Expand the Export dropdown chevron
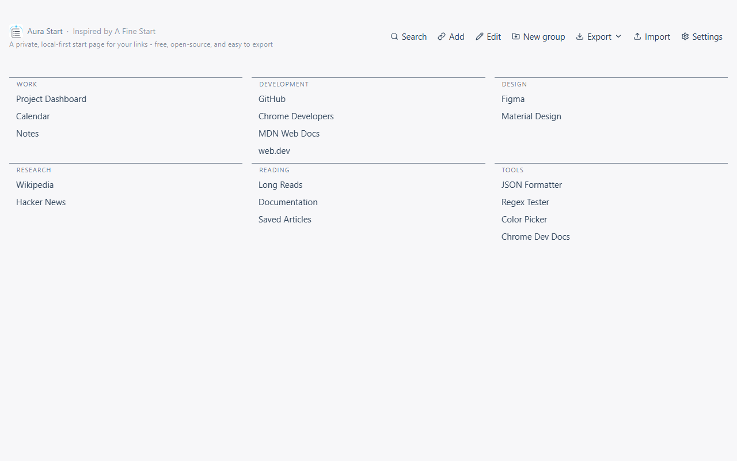Image resolution: width=737 pixels, height=461 pixels. (x=618, y=36)
